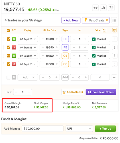Uncheck the select-all checkbox in header
The image size is (120, 143).
[x=9, y=31]
